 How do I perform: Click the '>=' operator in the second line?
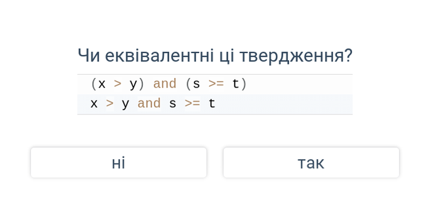192,104
